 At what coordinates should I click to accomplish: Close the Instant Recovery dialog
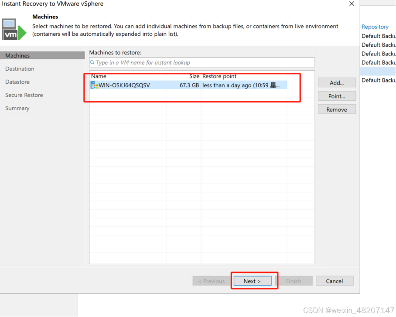coord(352,4)
